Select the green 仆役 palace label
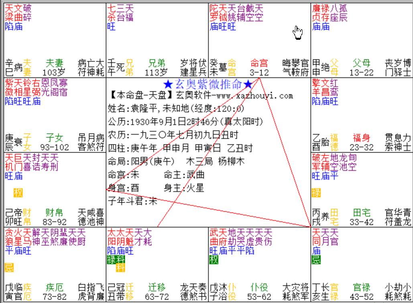The height and width of the screenshot is (303, 413). point(259,287)
